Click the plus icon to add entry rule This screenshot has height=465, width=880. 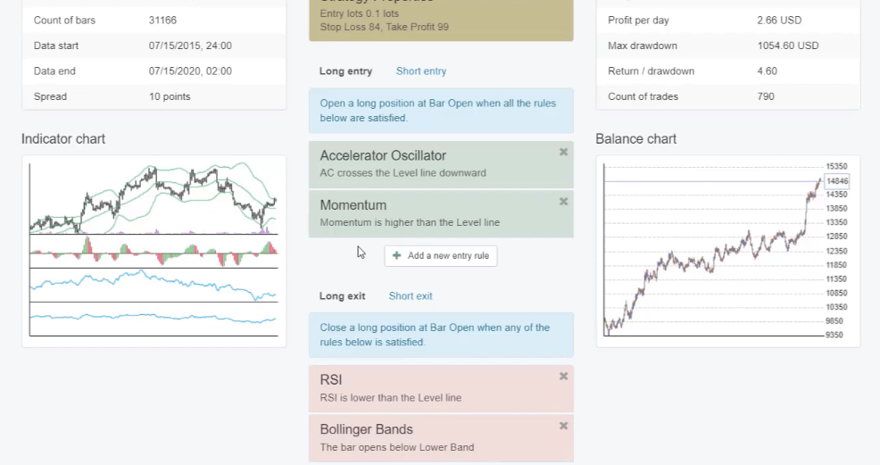point(396,255)
